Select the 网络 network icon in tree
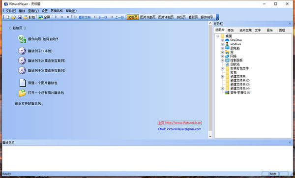Viewport: 295px width, 178px height. pos(227,56)
